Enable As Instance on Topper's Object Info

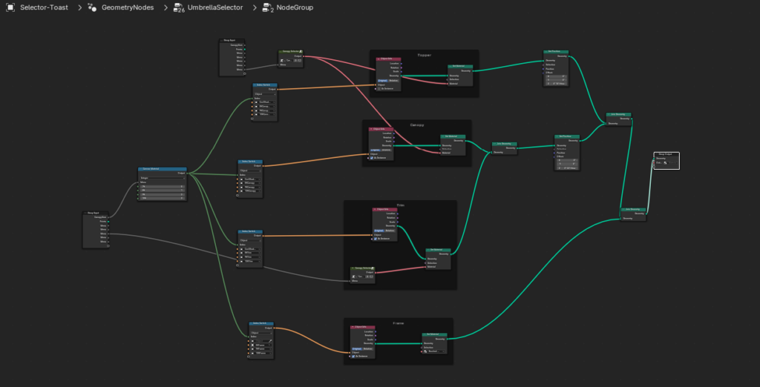pyautogui.click(x=379, y=89)
